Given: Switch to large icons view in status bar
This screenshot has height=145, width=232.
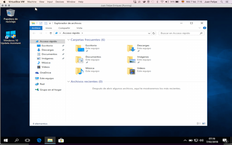Looking at the screenshot, I should (x=204, y=123).
